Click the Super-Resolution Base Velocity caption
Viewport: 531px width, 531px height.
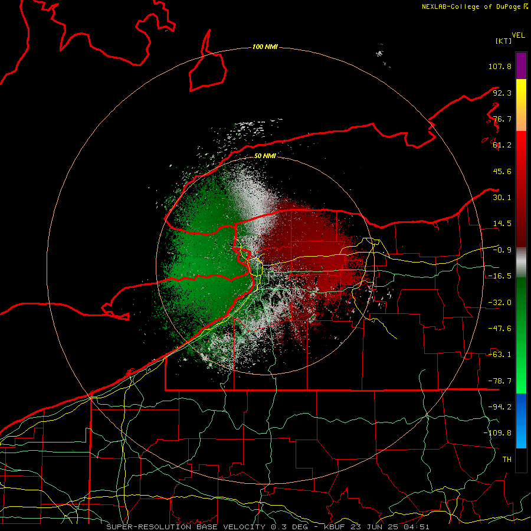pyautogui.click(x=268, y=527)
